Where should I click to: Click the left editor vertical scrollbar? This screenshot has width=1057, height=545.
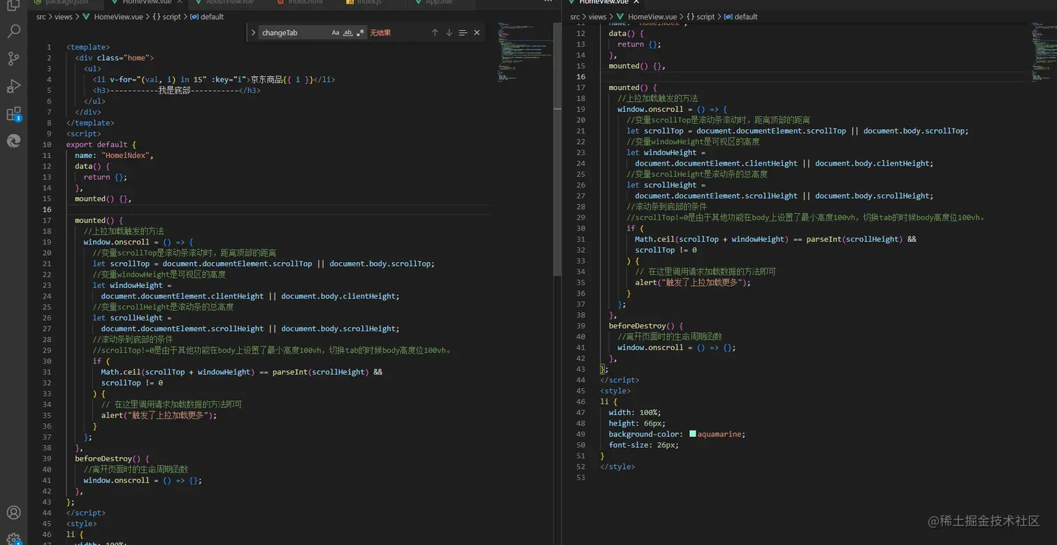pyautogui.click(x=557, y=150)
